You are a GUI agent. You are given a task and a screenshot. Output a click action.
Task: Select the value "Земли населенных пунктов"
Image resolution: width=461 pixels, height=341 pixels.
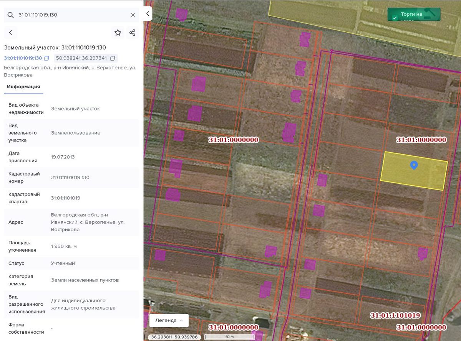pyautogui.click(x=85, y=280)
